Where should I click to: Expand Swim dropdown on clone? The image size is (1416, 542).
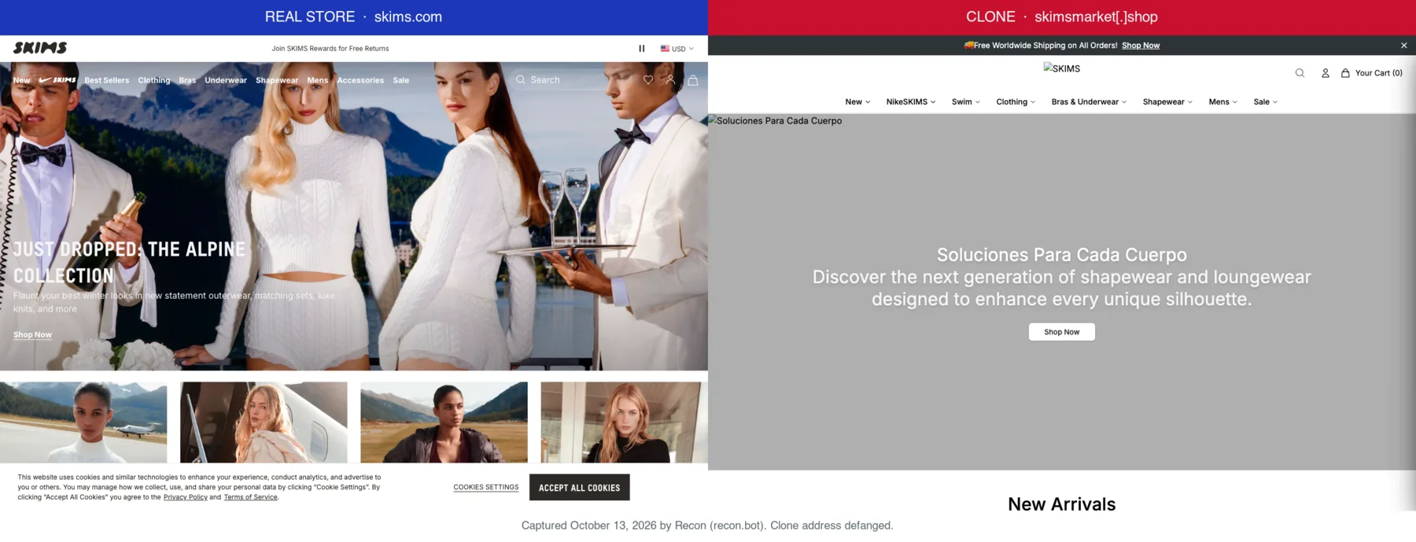tap(966, 102)
